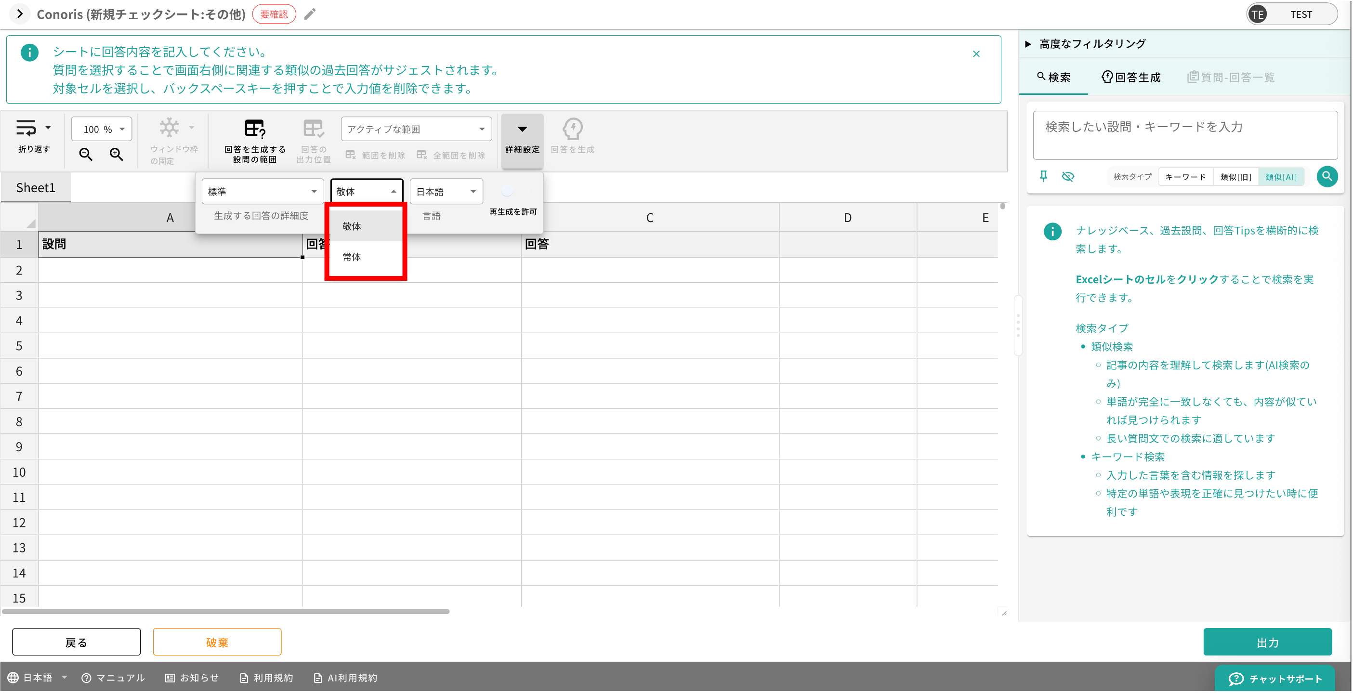
Task: Select the Sheet1 sheet tab
Action: pos(35,187)
